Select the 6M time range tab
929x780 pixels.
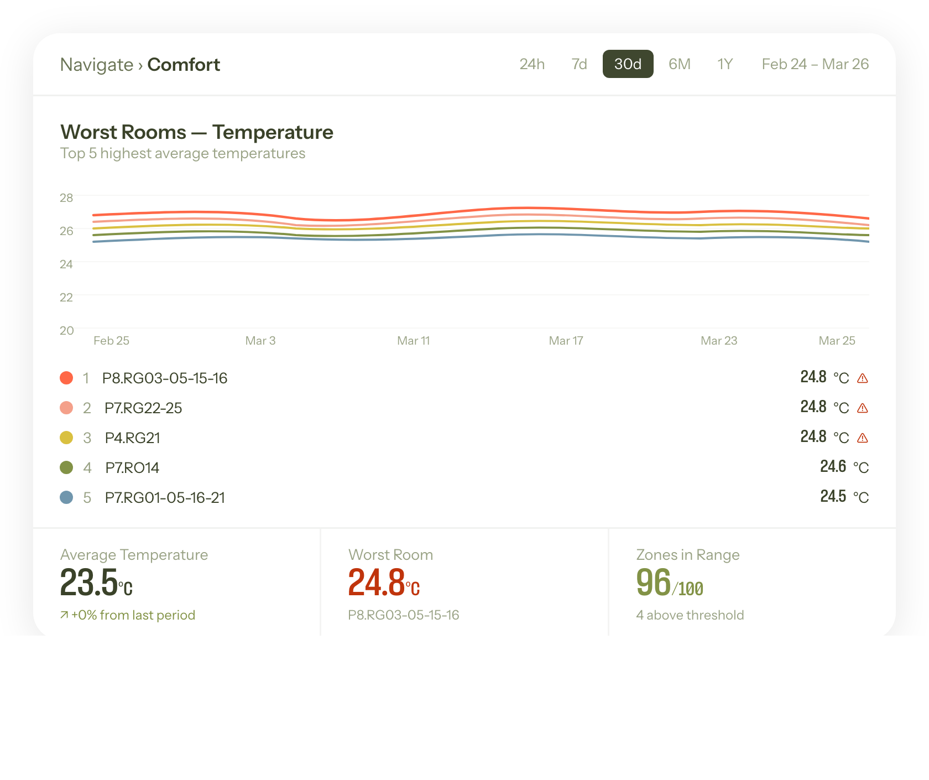679,64
